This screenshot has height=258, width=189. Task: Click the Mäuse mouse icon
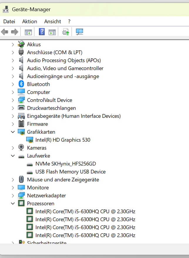(x=21, y=179)
